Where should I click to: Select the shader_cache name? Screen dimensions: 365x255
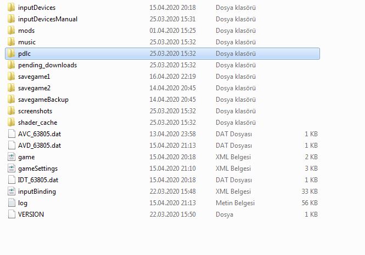(x=38, y=122)
